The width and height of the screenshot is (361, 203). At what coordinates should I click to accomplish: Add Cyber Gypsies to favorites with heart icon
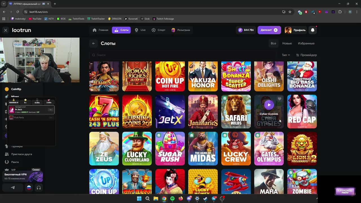(279, 99)
